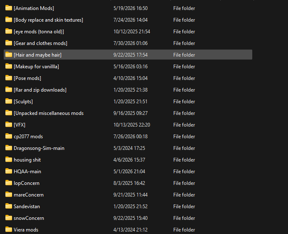The image size is (288, 234).
Task: Click the lopConcern folder icon
Action: [9, 183]
